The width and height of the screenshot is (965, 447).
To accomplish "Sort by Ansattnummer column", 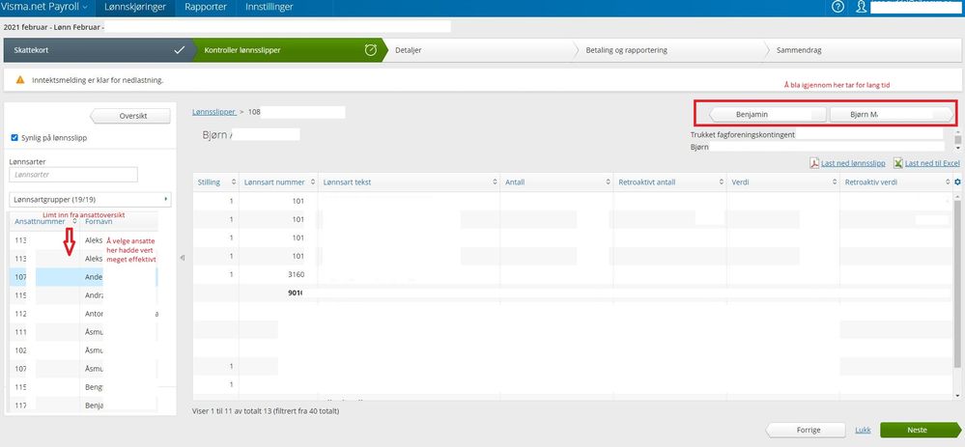I will point(74,221).
